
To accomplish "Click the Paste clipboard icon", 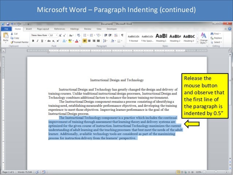I will [5, 35].
